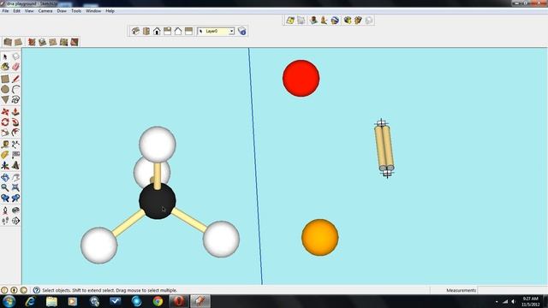Activate the Scale tool
This screenshot has height=308, width=548.
[x=5, y=133]
